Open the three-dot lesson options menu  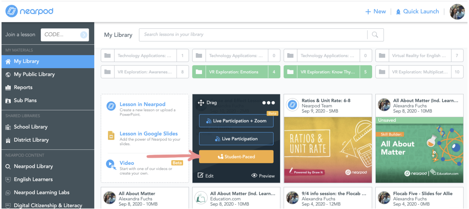point(268,103)
